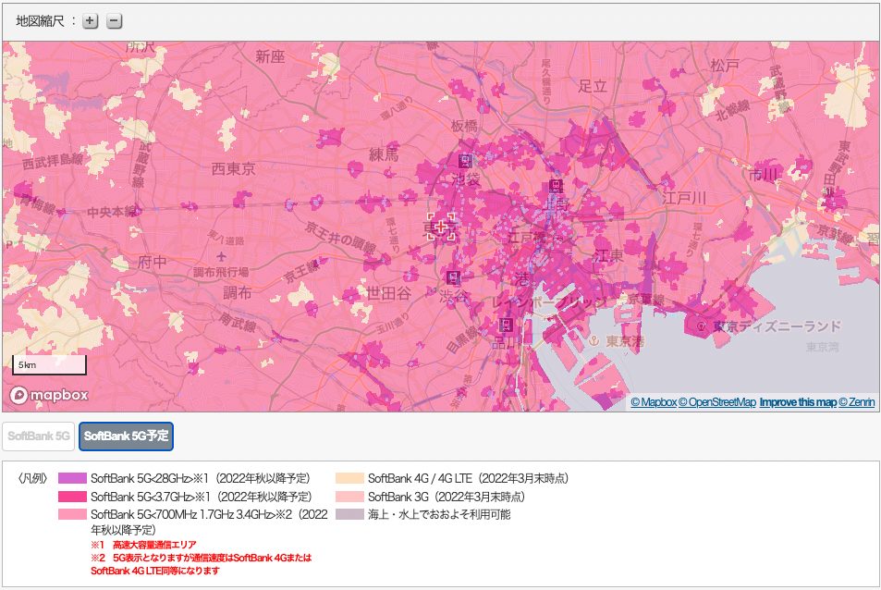
Task: Click the 5km map scale bar
Action: 49,365
